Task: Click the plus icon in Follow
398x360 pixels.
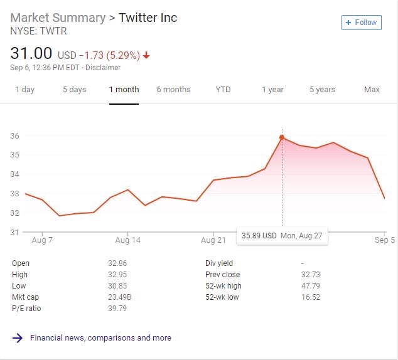Action: 348,23
